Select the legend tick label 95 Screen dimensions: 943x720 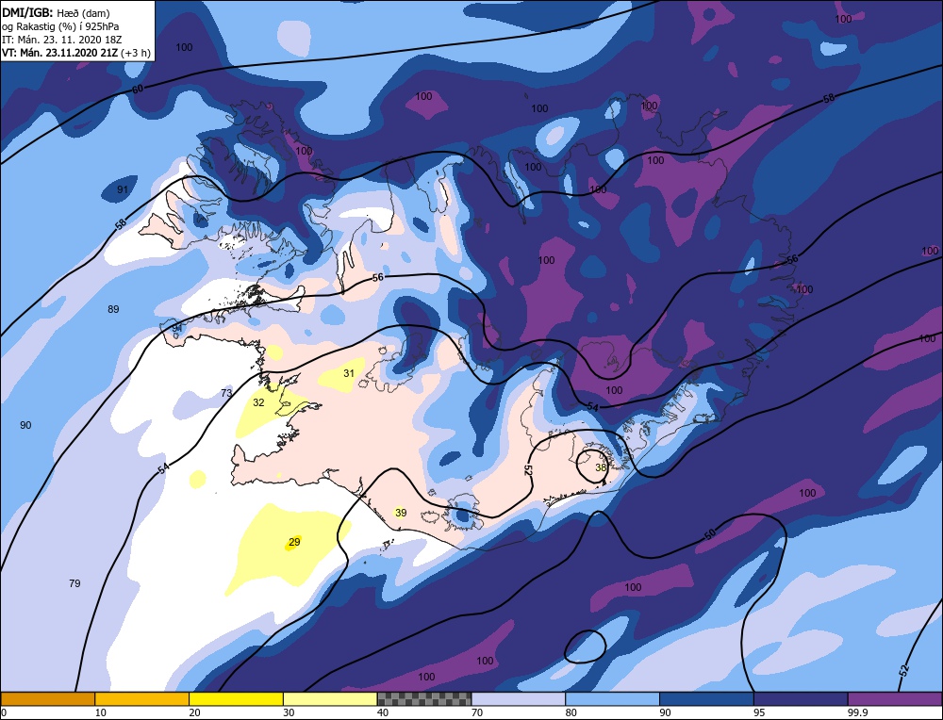(x=759, y=712)
